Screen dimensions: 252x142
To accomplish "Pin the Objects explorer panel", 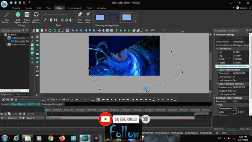I will [24, 30].
